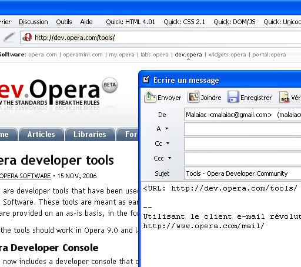Viewport: 301px width, 267px height.
Task: Expand the Ccc dropdown arrow
Action: click(169, 158)
